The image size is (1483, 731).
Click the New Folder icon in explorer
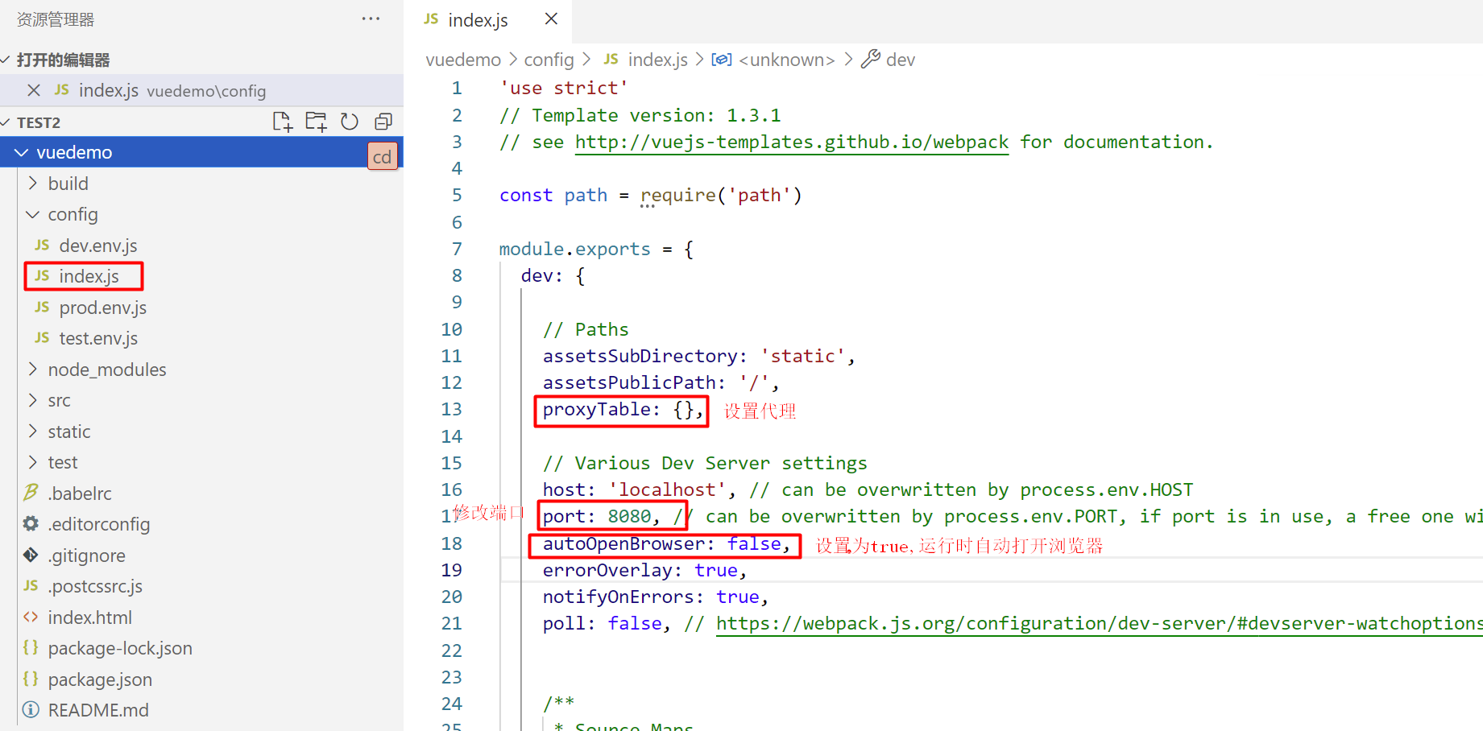coord(316,122)
